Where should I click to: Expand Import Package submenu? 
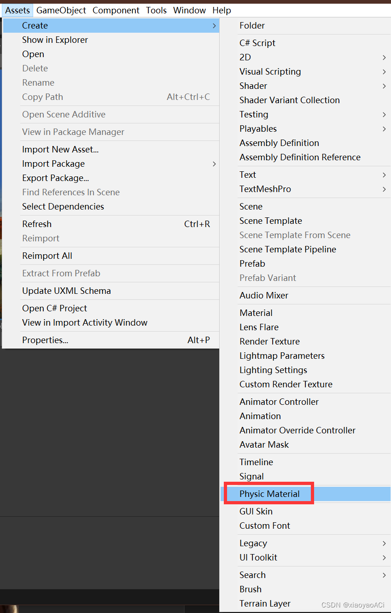coord(111,163)
